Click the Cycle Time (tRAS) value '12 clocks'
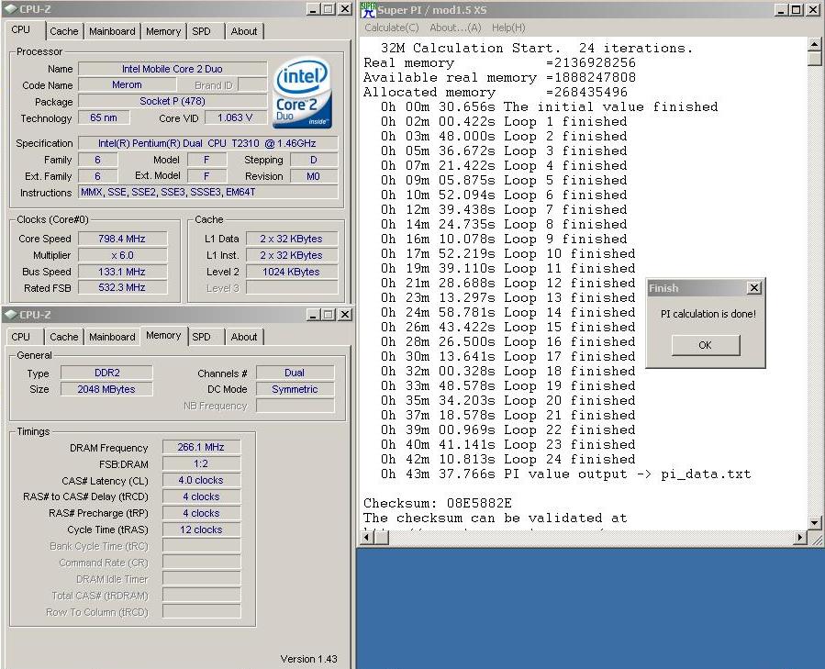The height and width of the screenshot is (669, 825). pyautogui.click(x=202, y=530)
